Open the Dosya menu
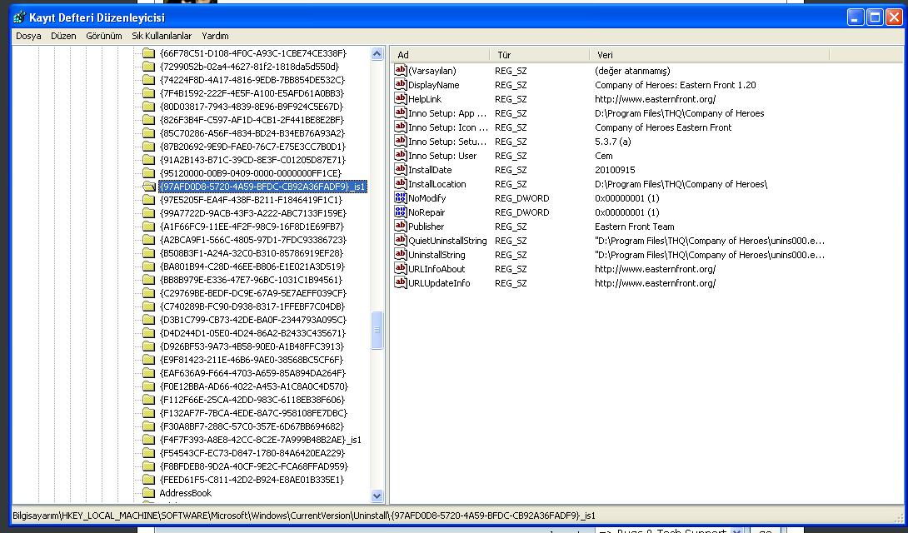This screenshot has height=533, width=908. pyautogui.click(x=28, y=36)
